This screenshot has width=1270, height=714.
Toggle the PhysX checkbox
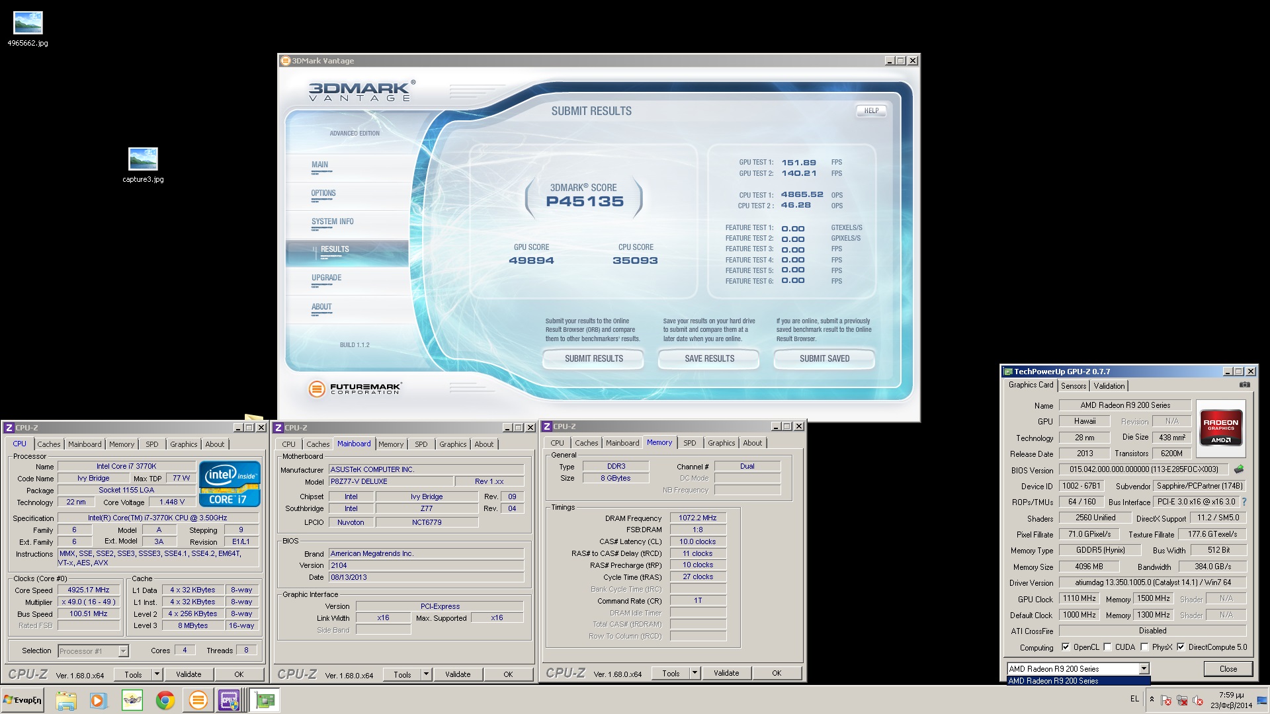pyautogui.click(x=1144, y=647)
